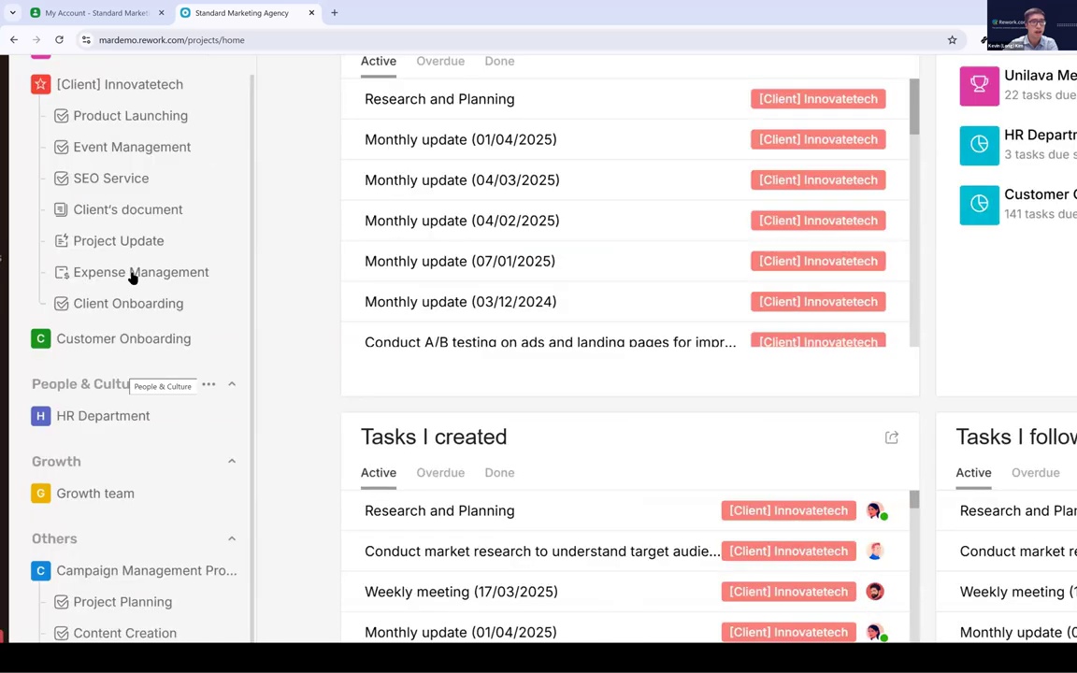Click the HR Department H icon in sidebar
This screenshot has height=673, width=1077.
click(x=40, y=416)
